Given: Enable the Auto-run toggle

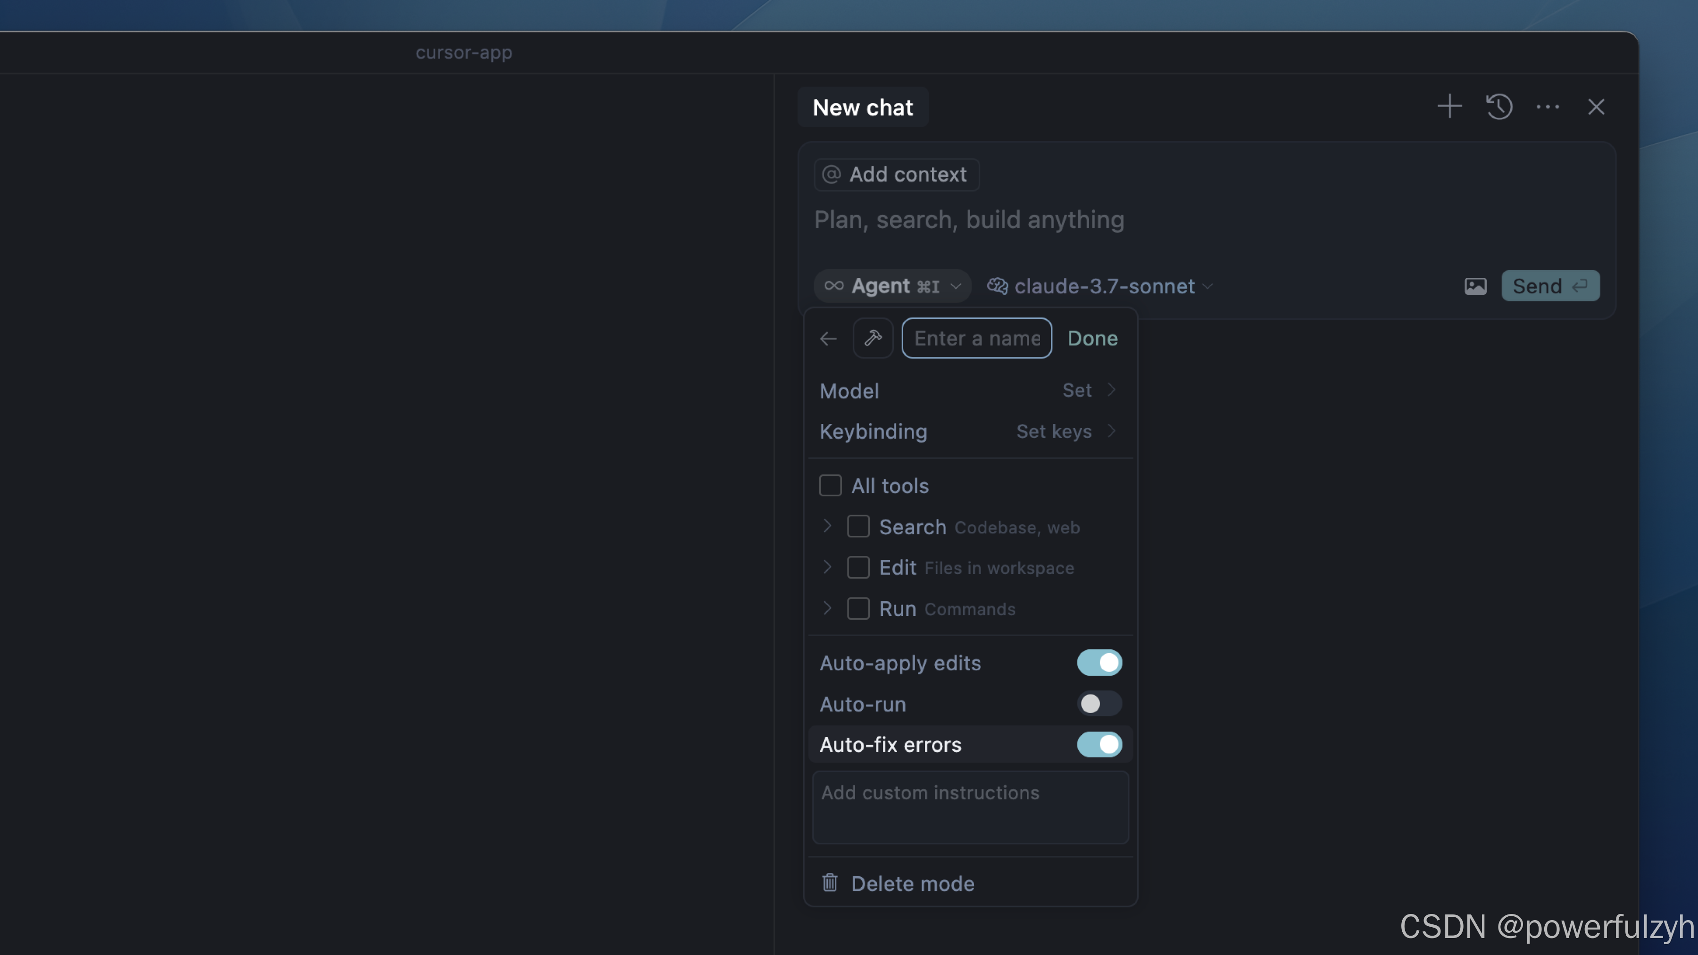Looking at the screenshot, I should pos(1099,704).
